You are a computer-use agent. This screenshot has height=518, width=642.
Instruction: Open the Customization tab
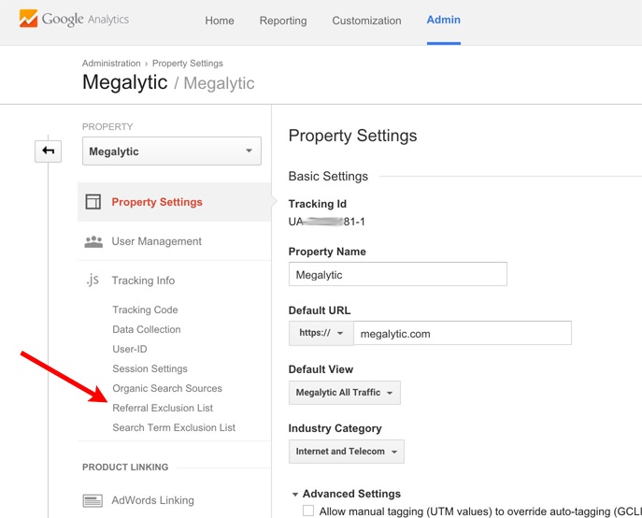[366, 21]
